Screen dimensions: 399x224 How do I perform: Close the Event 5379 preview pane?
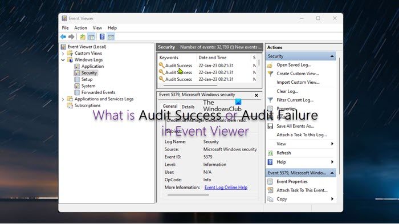256,95
